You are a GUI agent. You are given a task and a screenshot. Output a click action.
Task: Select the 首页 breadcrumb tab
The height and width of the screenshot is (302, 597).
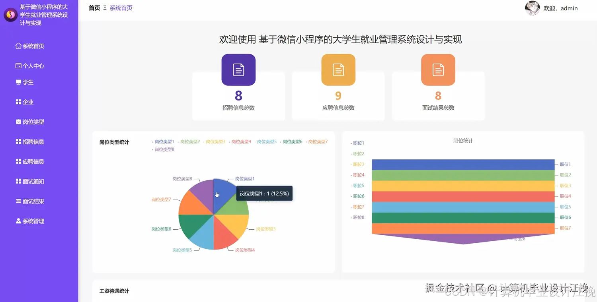tap(94, 8)
